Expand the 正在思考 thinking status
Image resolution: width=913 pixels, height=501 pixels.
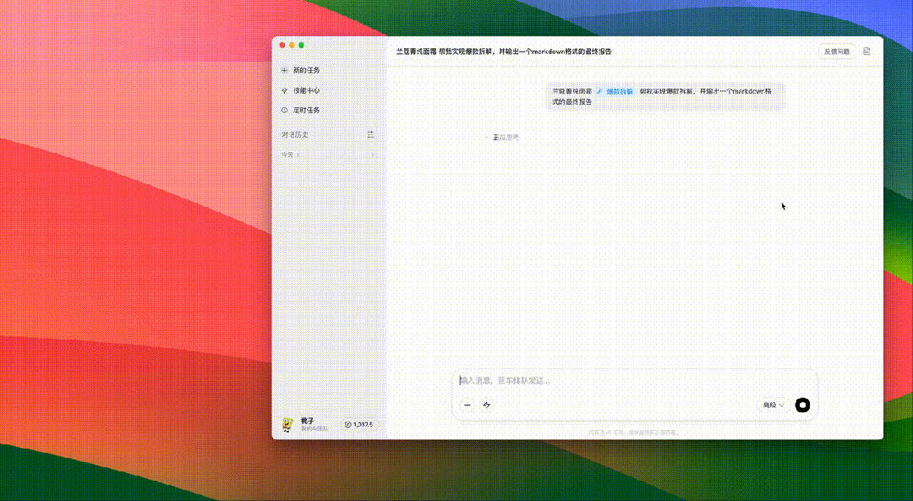(505, 137)
